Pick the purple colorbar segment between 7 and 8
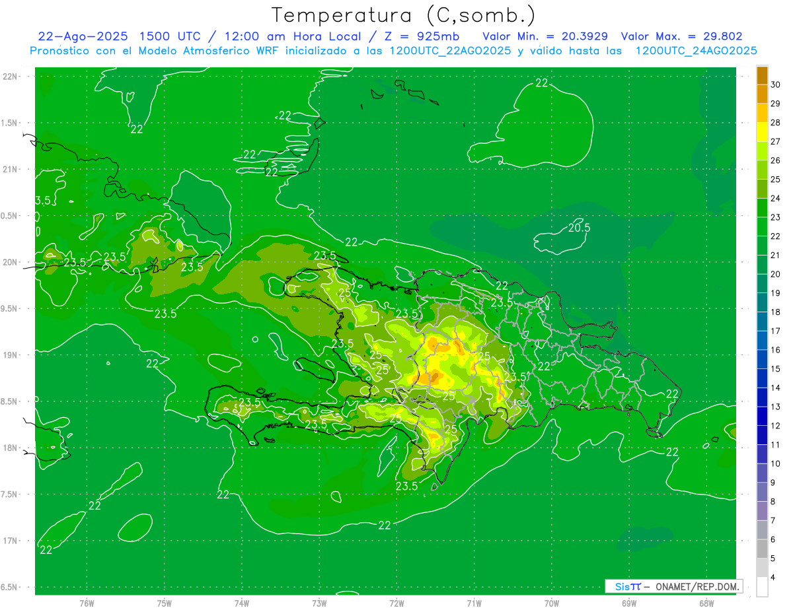The height and width of the screenshot is (612, 793). tap(763, 511)
